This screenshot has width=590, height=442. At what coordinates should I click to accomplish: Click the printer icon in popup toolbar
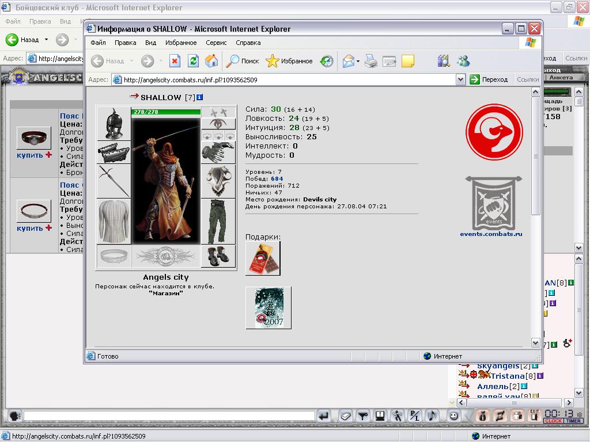(x=371, y=61)
